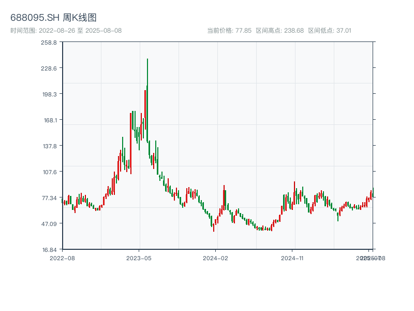
Task: Click the y-axis label 228.6
Action: (49, 68)
